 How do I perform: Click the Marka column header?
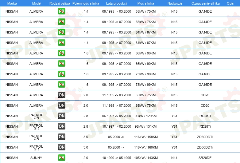click(12, 3)
